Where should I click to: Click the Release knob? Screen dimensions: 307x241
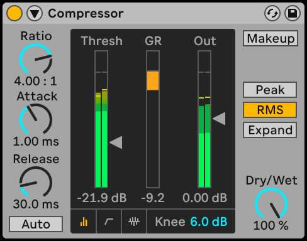[36, 182]
